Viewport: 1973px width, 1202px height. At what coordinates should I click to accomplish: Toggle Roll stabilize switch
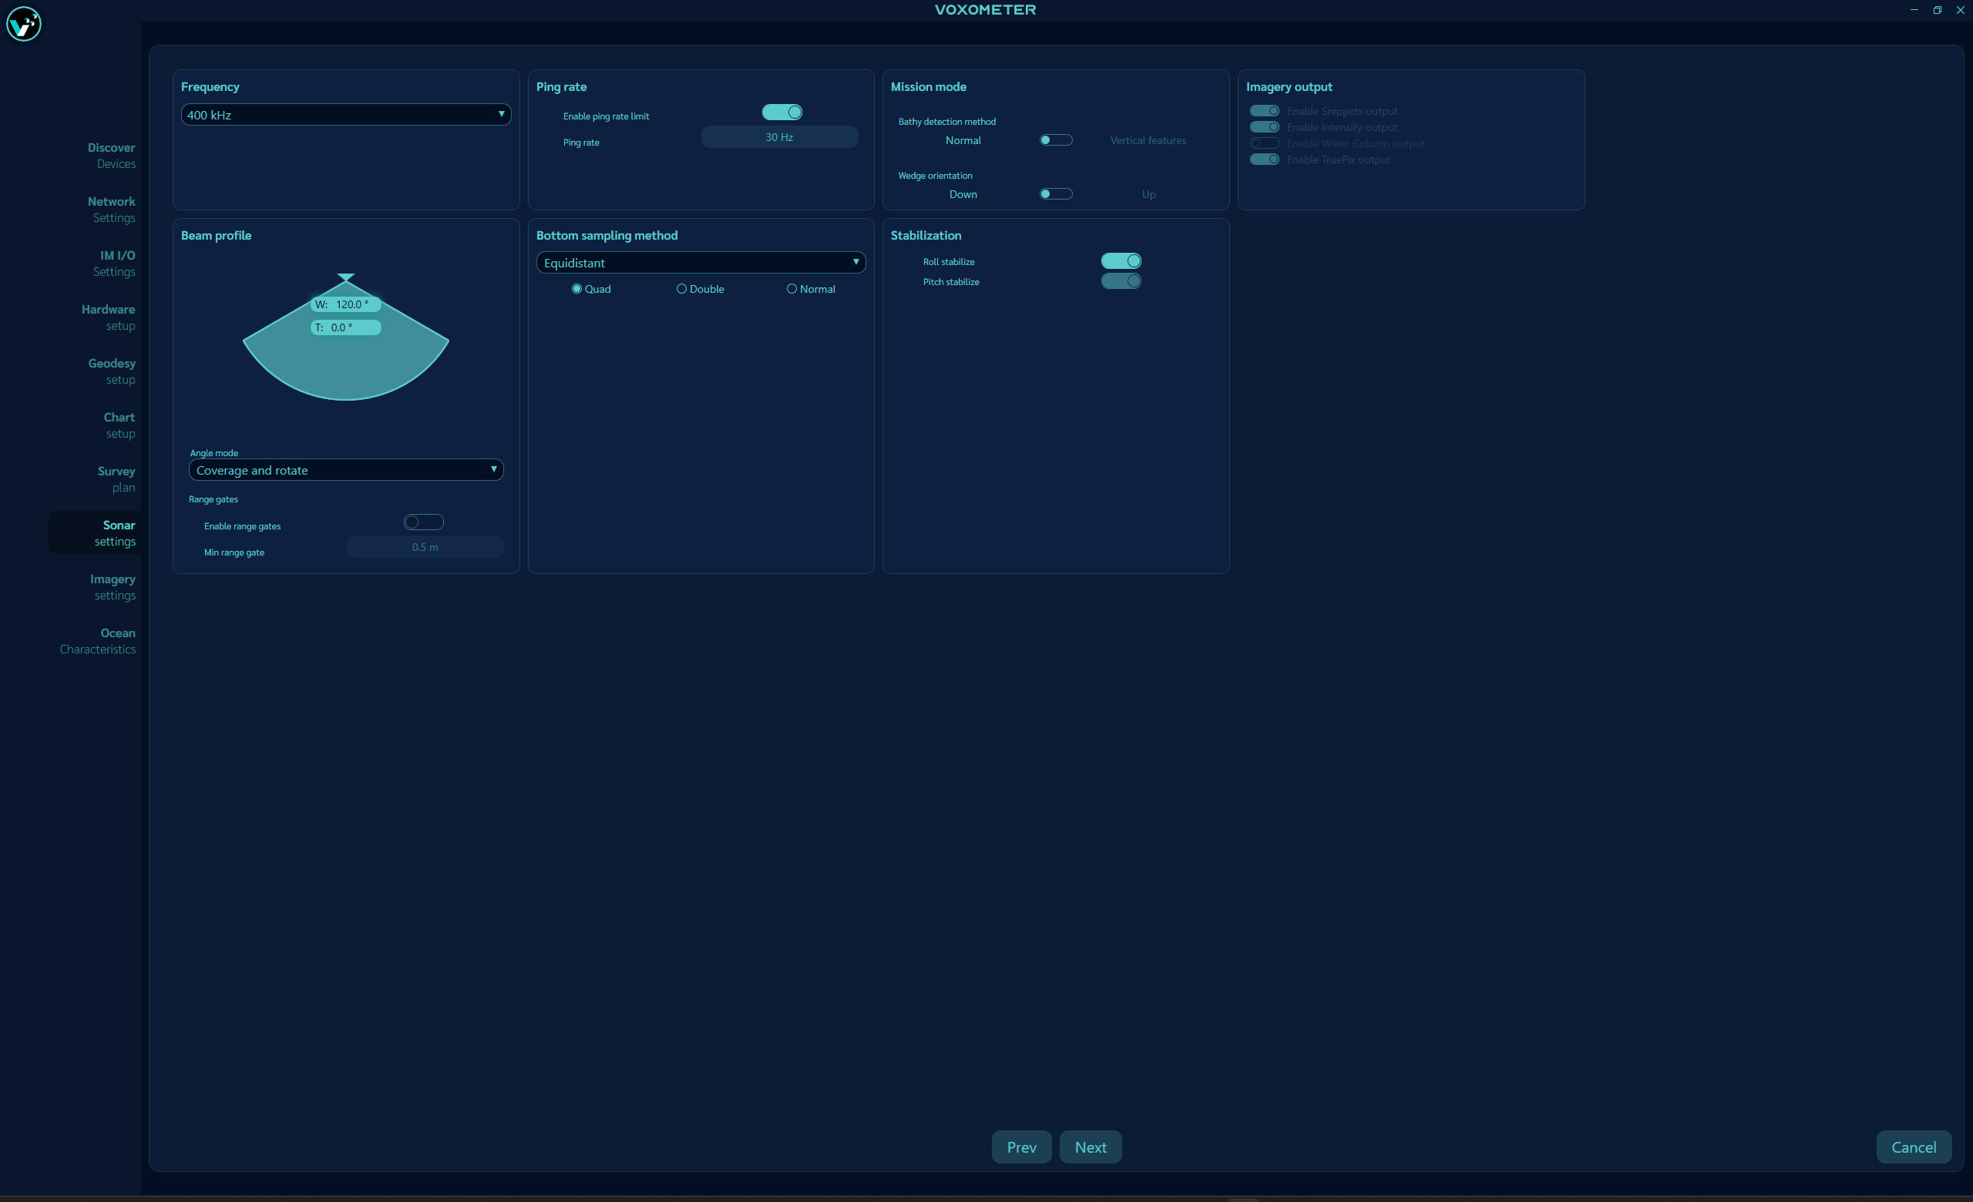[x=1121, y=261]
